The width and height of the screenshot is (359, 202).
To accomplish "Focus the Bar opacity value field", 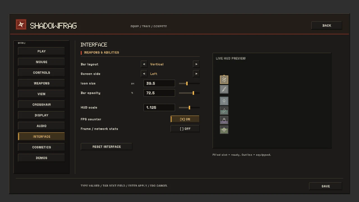I will (x=159, y=93).
